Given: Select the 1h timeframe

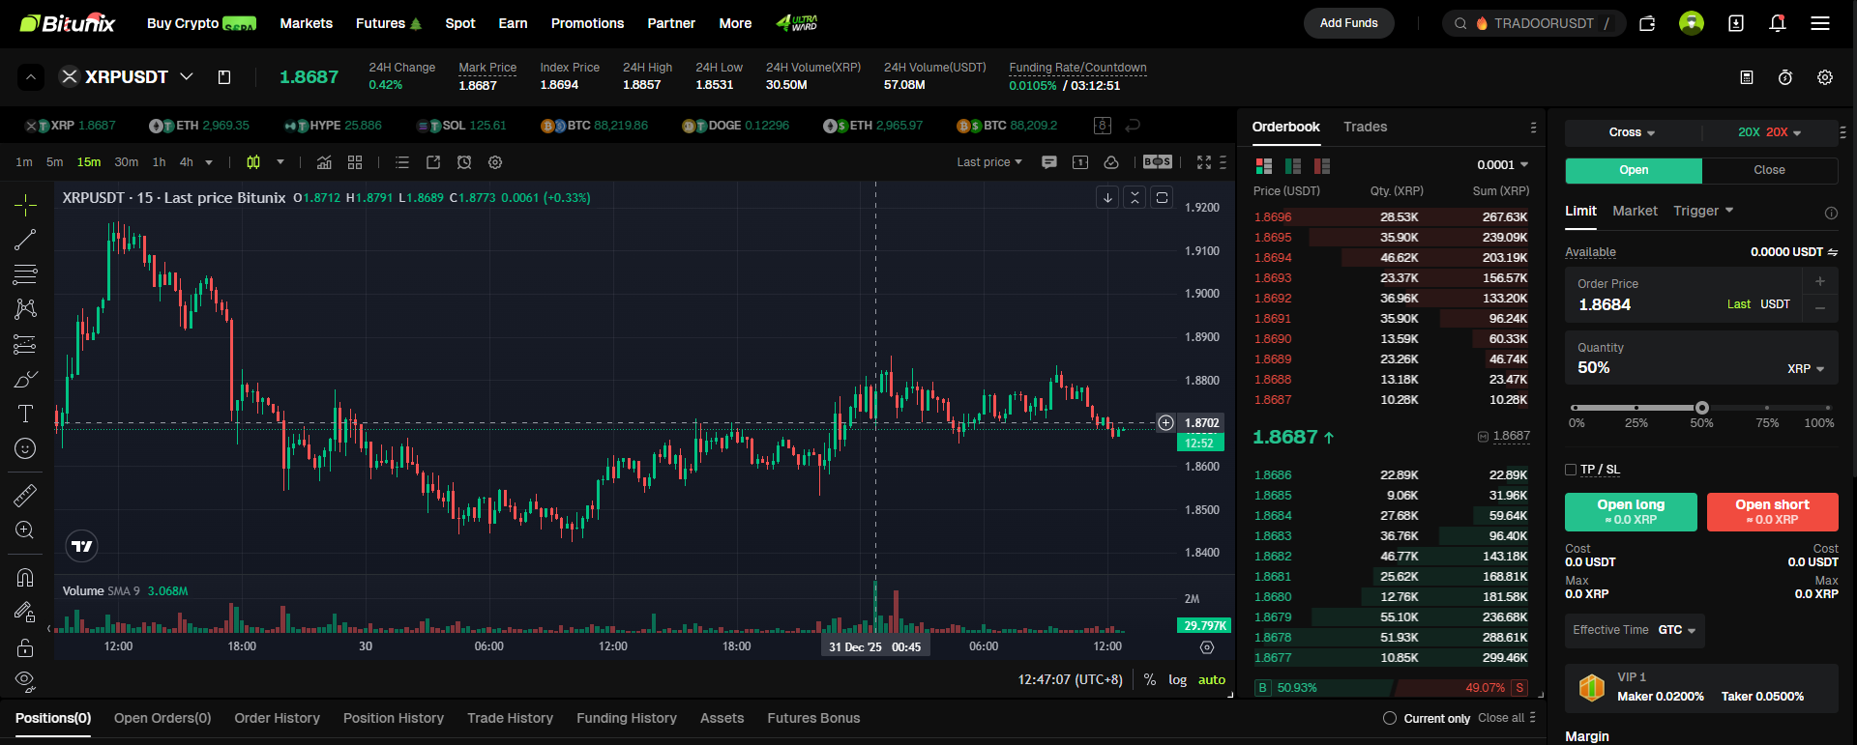Looking at the screenshot, I should click(159, 162).
